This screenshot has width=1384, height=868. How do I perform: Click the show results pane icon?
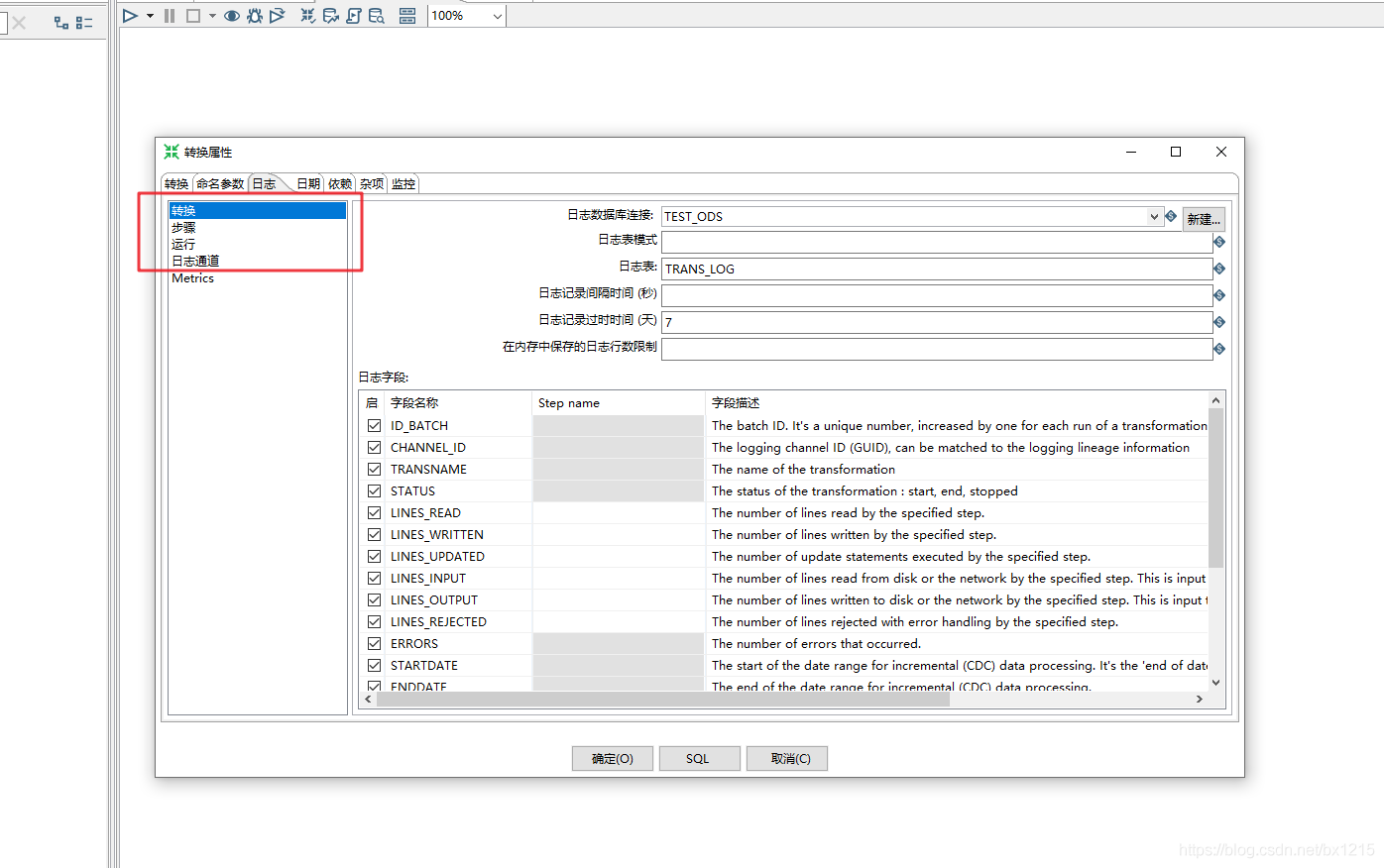[407, 16]
